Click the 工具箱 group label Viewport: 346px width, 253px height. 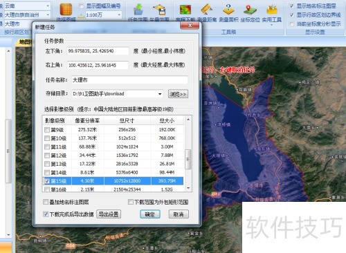click(x=228, y=32)
